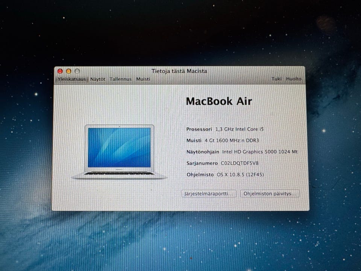Screen dimensions: 361x271
Task: Click serial number C02LDQTDF5V8
Action: pos(240,163)
